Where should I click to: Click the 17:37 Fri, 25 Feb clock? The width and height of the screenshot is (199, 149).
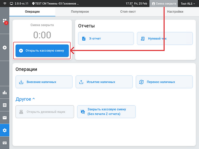(136, 3)
